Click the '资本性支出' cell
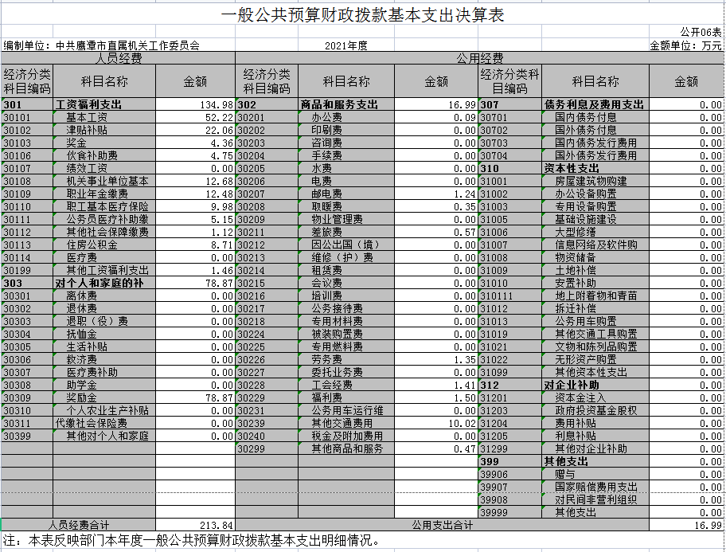726x552 pixels. point(595,168)
